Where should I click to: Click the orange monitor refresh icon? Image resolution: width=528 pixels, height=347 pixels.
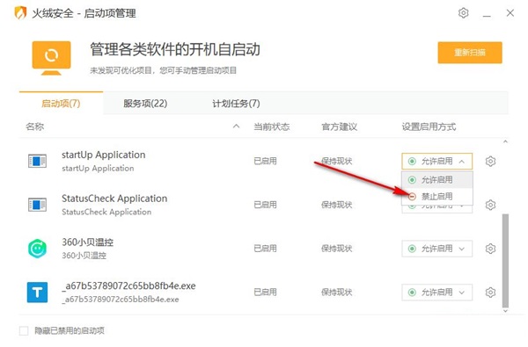pyautogui.click(x=51, y=58)
